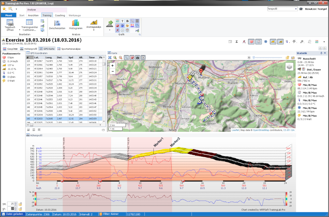Toggle the north arrow map button

(x=143, y=58)
